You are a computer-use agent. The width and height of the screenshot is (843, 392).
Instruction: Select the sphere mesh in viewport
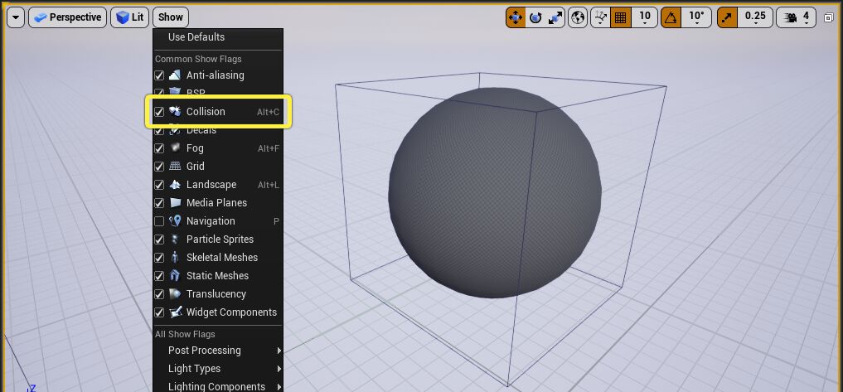click(495, 192)
